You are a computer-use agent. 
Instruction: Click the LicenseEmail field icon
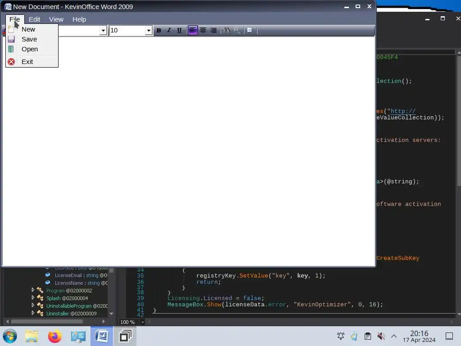[48, 275]
